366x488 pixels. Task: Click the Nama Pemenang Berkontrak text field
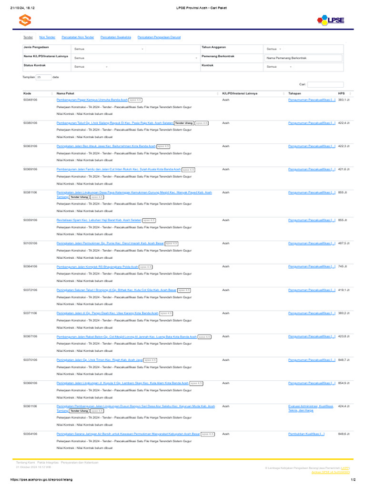[x=304, y=58]
